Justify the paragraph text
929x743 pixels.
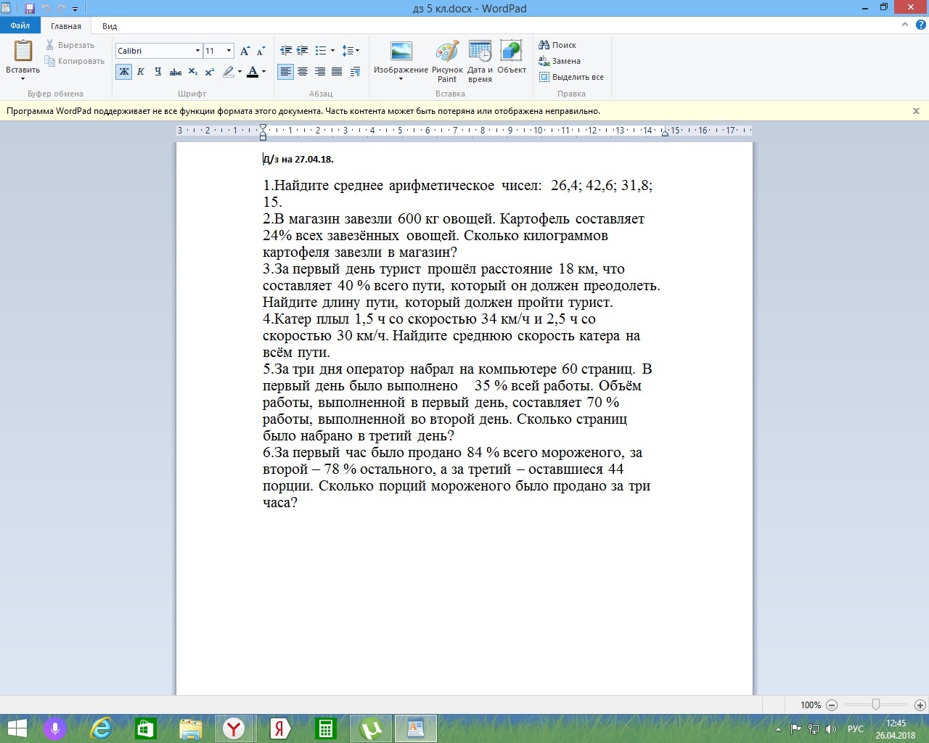tap(337, 72)
